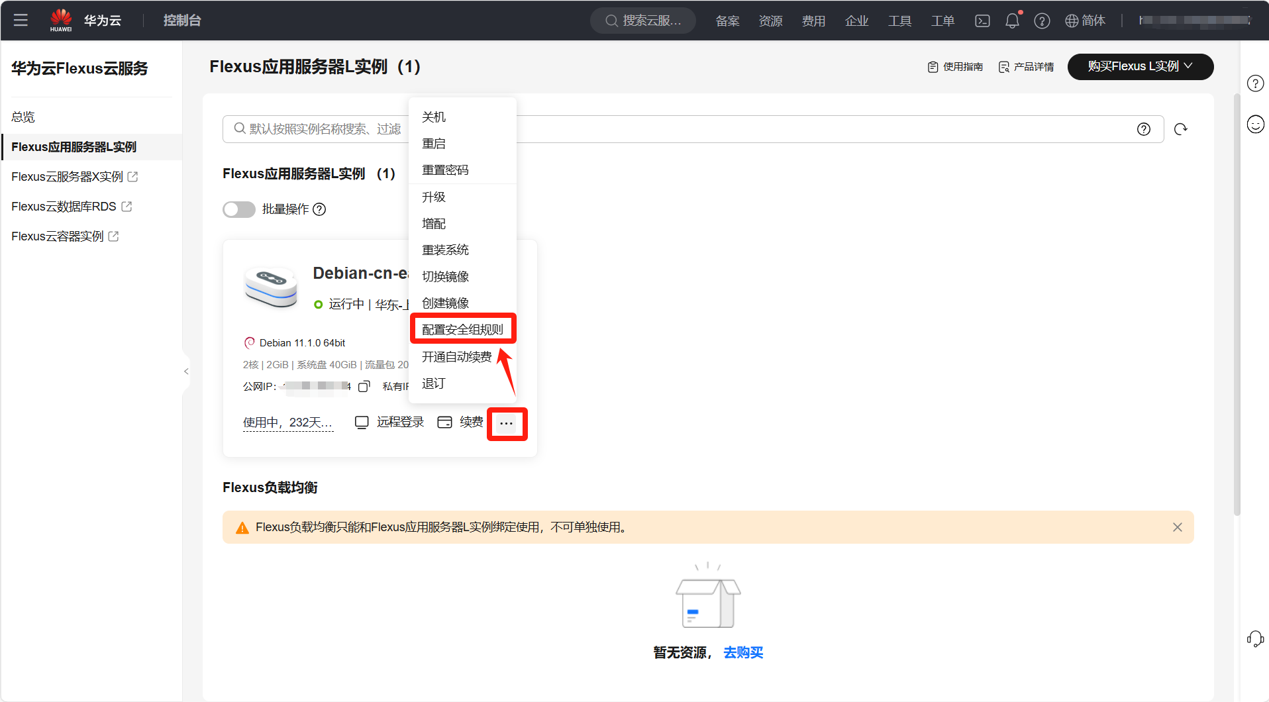Open the notifications bell
This screenshot has width=1269, height=702.
[x=1012, y=21]
